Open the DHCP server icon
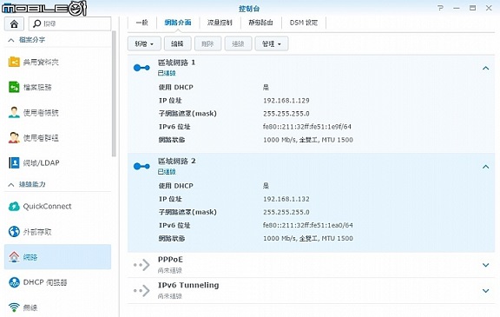 tap(14, 282)
